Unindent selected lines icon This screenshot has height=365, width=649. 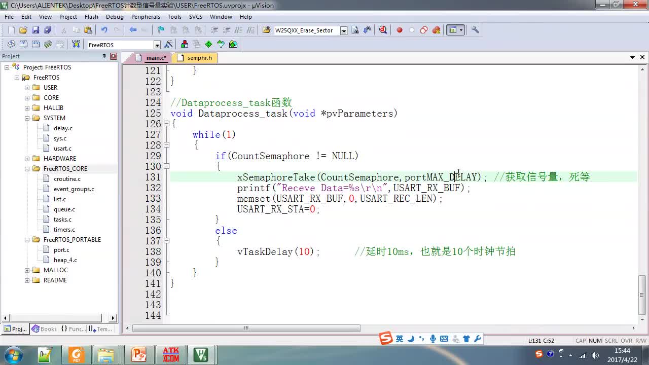226,30
